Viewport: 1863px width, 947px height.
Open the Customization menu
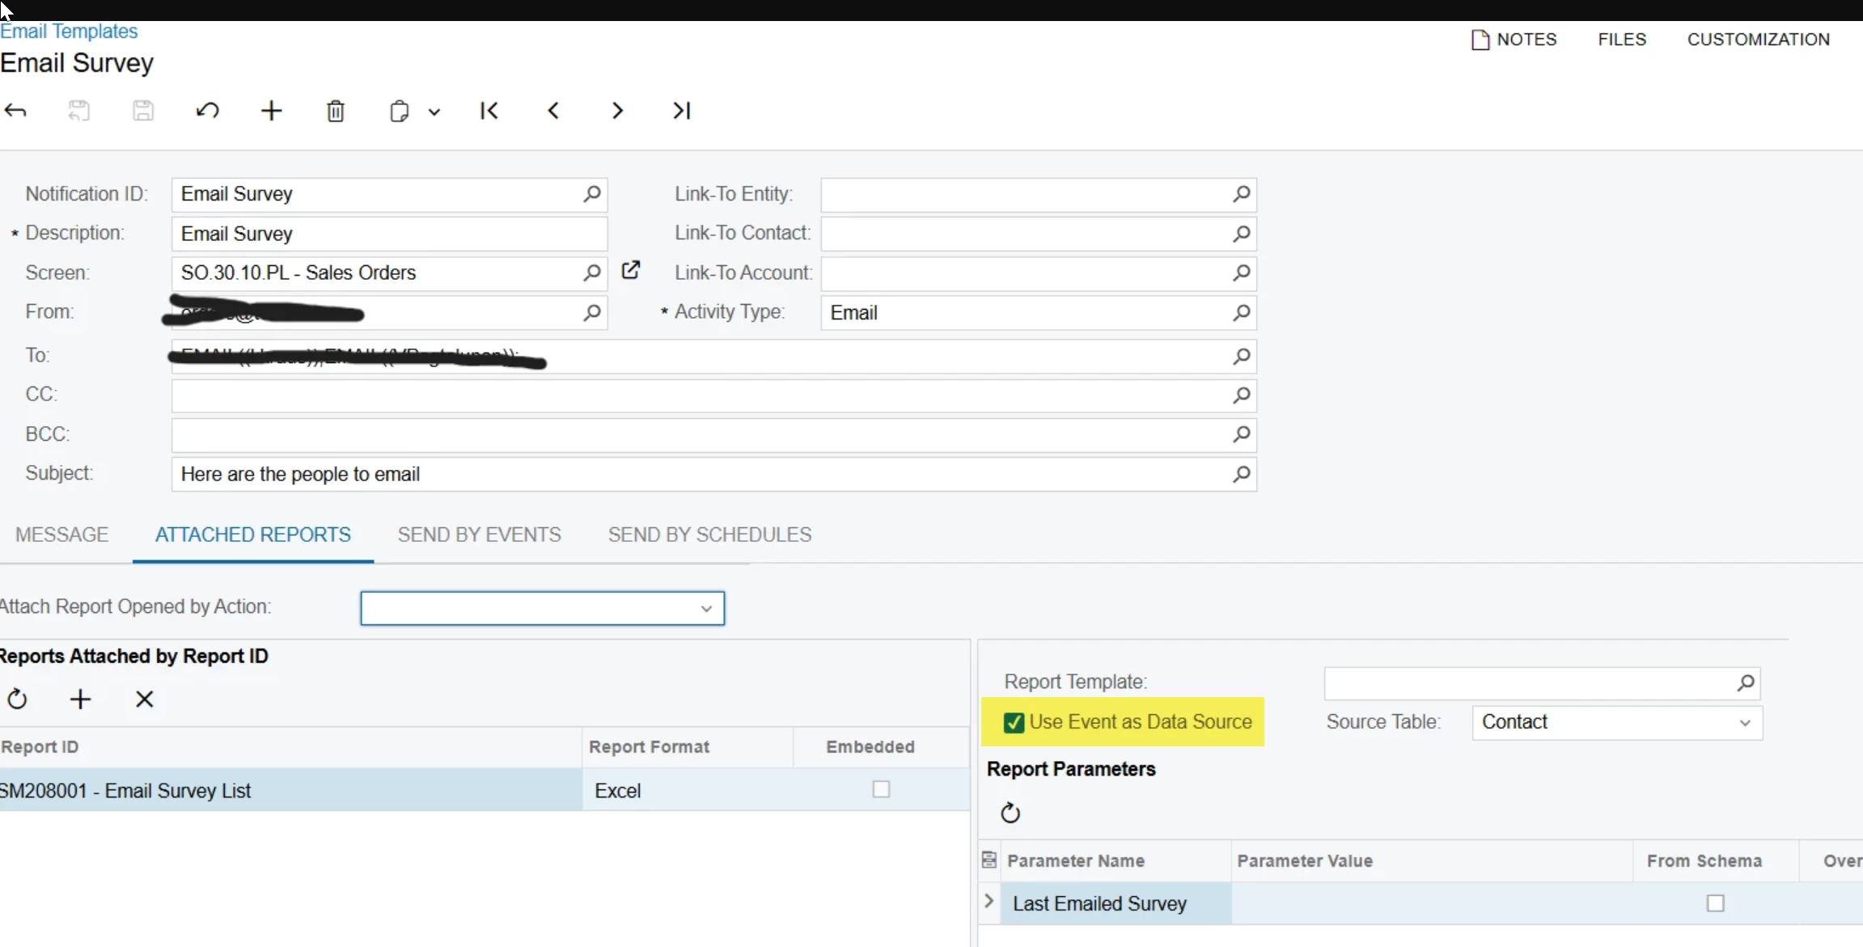point(1758,39)
